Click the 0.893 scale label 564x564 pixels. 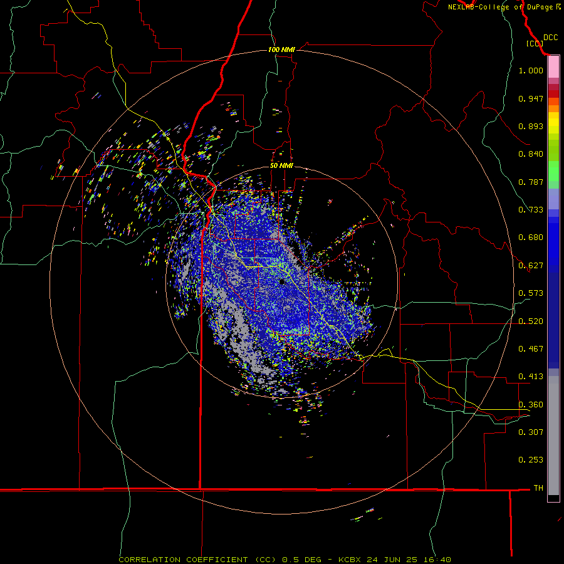[x=531, y=126]
